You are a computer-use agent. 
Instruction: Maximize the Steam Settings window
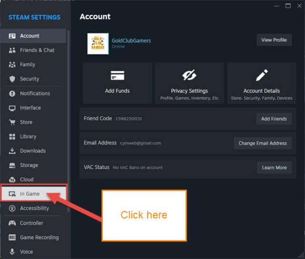tap(288, 6)
